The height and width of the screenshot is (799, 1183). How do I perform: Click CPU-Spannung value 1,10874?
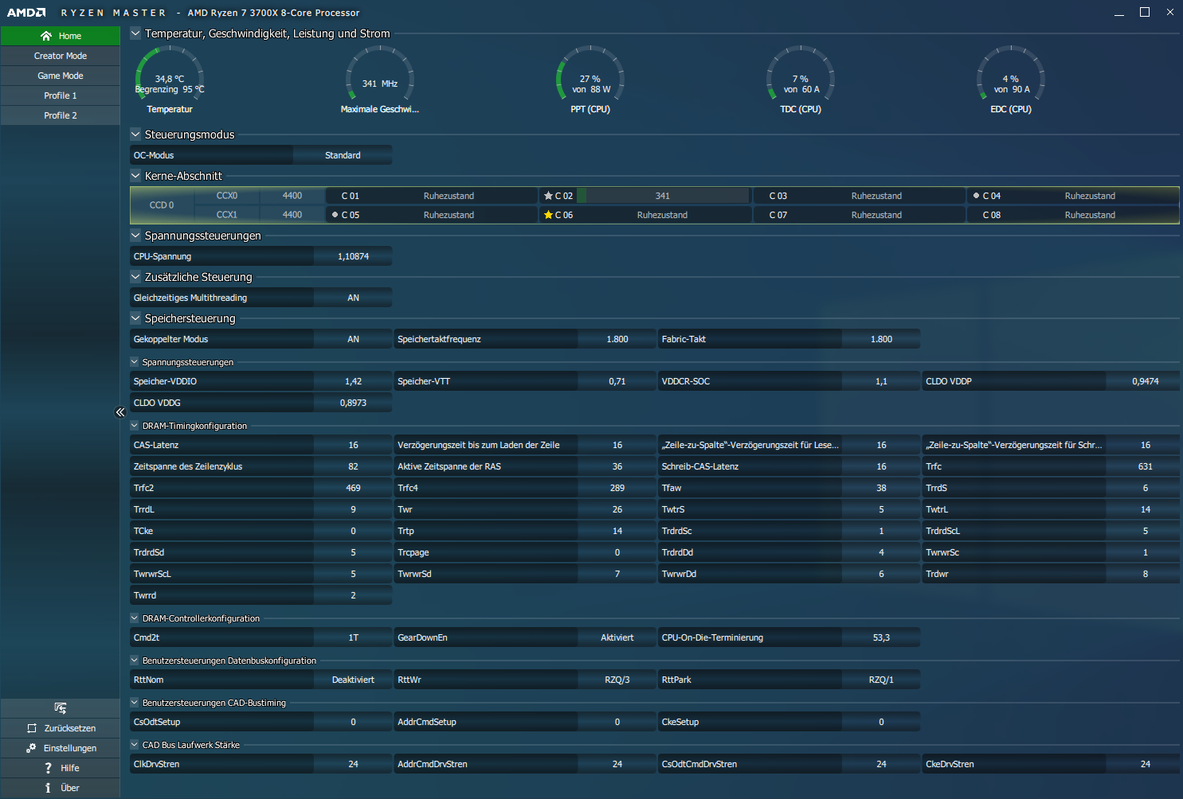[x=353, y=256]
